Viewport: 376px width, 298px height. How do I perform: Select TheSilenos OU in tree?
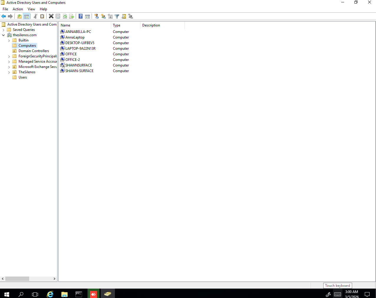(x=27, y=72)
